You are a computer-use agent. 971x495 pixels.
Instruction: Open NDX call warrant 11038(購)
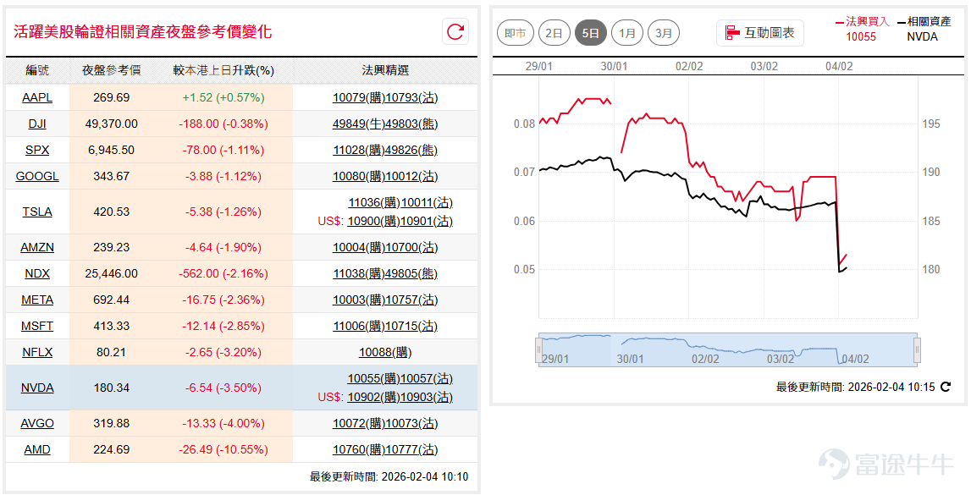[359, 273]
